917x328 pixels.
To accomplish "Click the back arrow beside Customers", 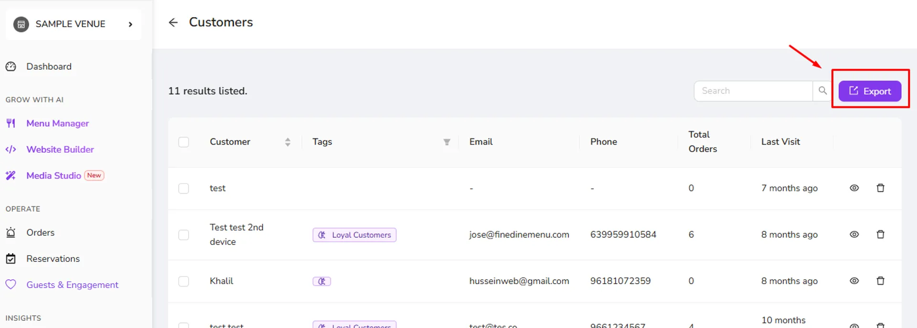I will 173,22.
